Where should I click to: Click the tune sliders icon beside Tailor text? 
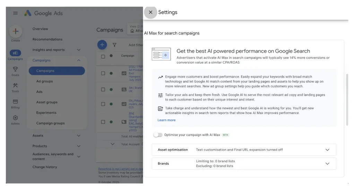[x=160, y=95]
